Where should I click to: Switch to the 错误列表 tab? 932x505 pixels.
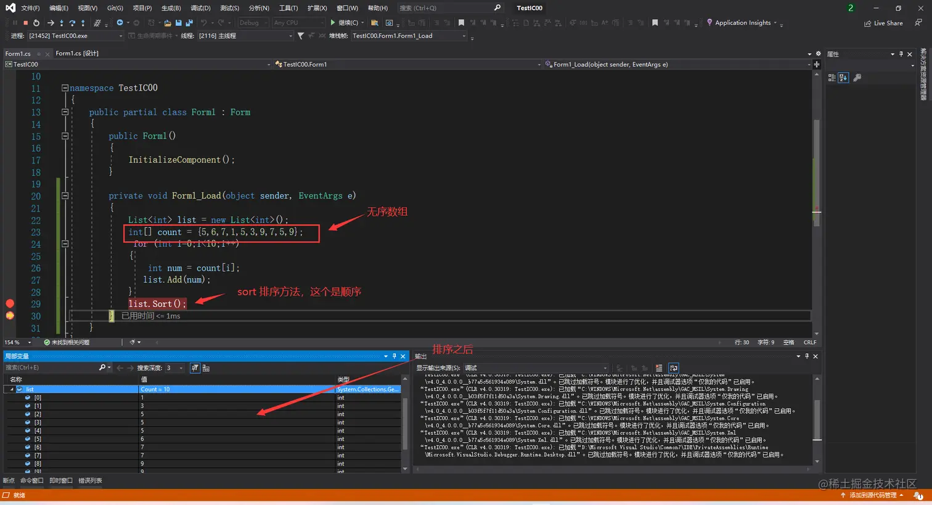90,480
